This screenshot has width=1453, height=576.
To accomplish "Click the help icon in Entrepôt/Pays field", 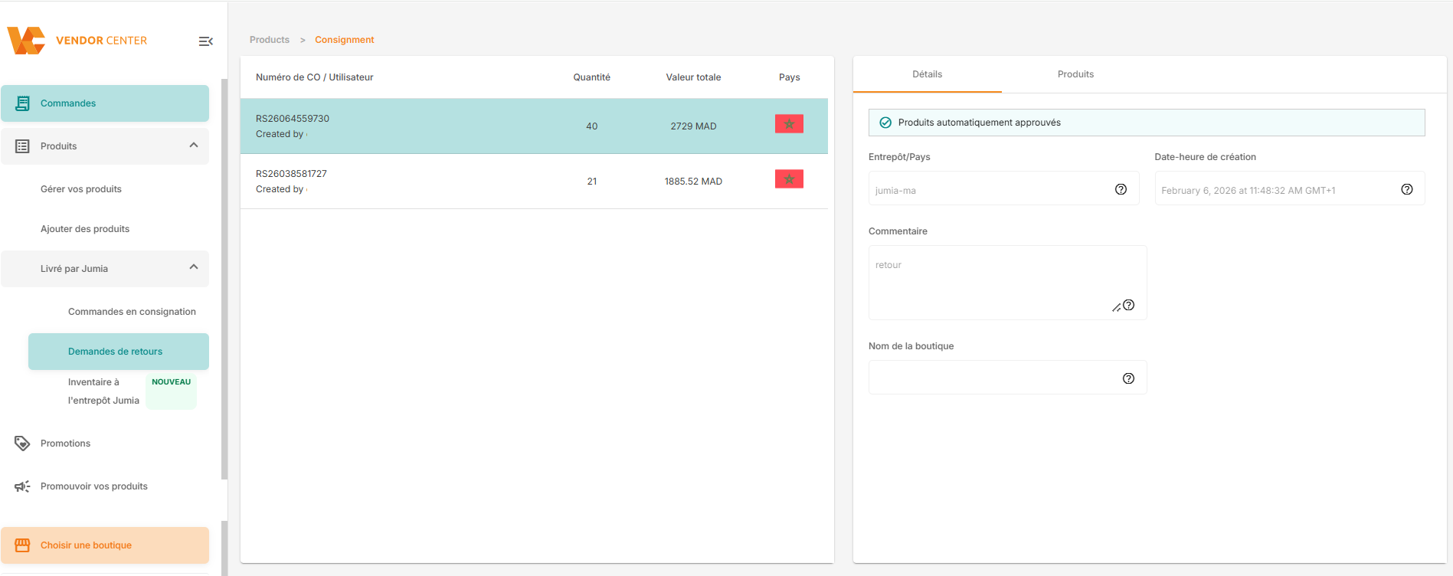I will [1121, 189].
